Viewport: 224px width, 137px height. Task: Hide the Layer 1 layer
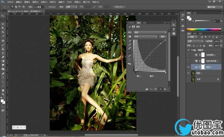coord(188,73)
